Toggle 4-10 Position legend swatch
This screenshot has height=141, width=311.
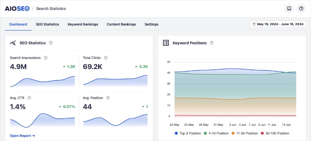pos(205,134)
